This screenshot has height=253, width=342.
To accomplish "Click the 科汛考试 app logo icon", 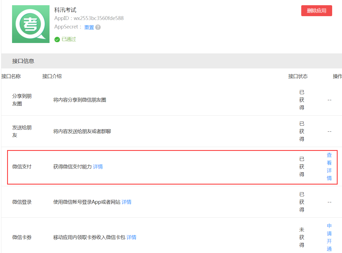I will (31, 24).
